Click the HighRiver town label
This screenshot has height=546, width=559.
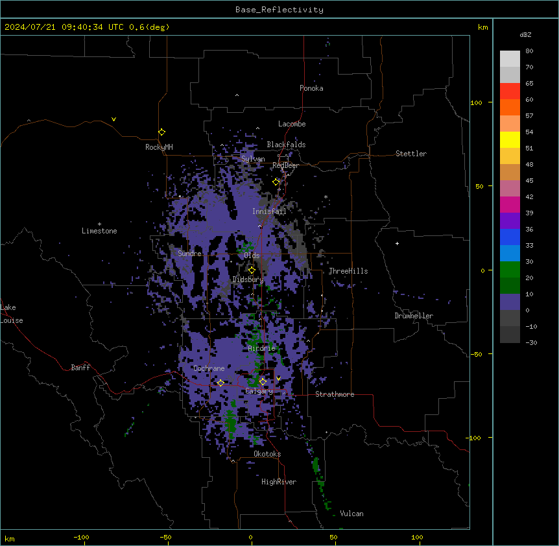pyautogui.click(x=279, y=482)
